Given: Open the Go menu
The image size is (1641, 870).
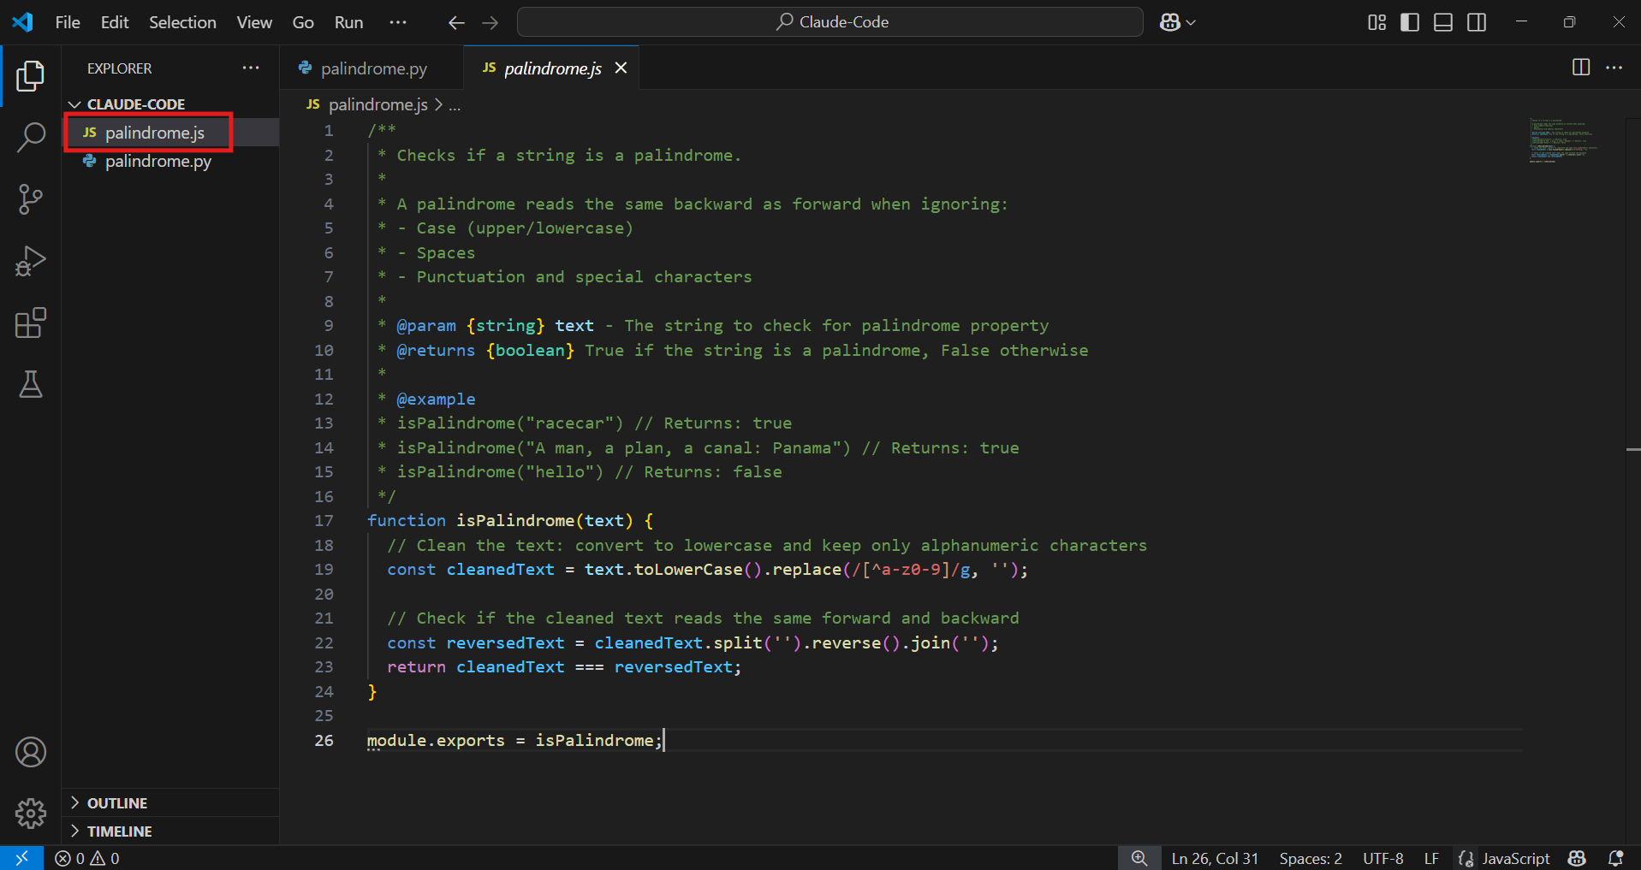Looking at the screenshot, I should tap(303, 22).
